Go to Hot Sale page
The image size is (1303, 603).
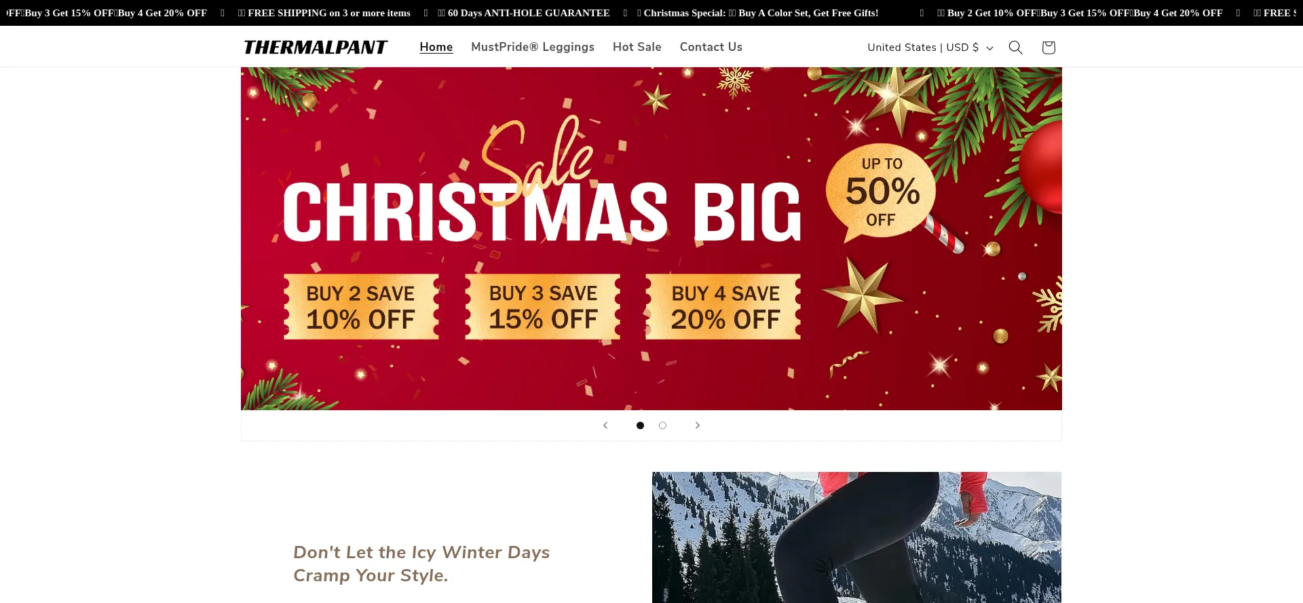pos(637,47)
